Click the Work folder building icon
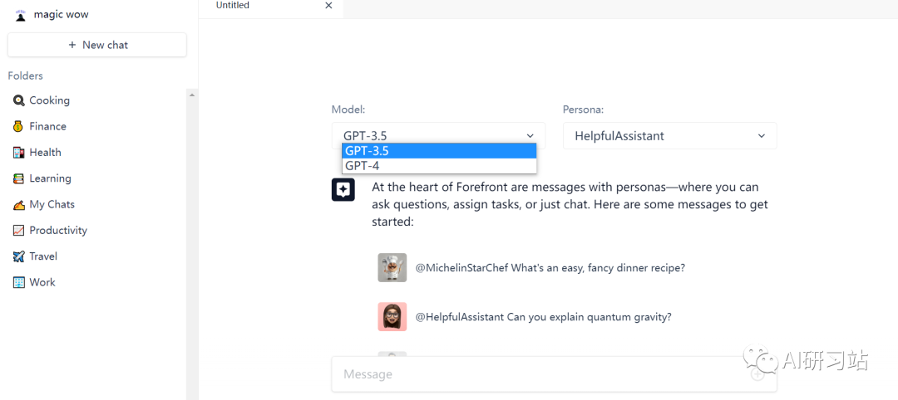 pos(19,282)
